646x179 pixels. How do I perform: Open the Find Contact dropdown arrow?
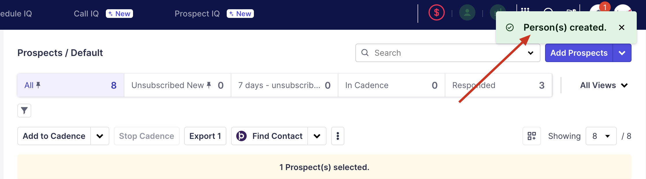tap(317, 136)
